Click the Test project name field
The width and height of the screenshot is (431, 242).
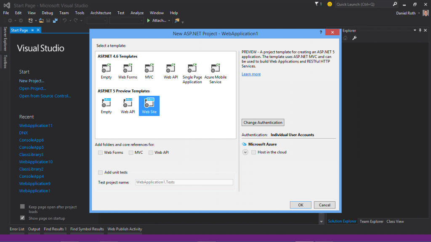click(x=184, y=182)
